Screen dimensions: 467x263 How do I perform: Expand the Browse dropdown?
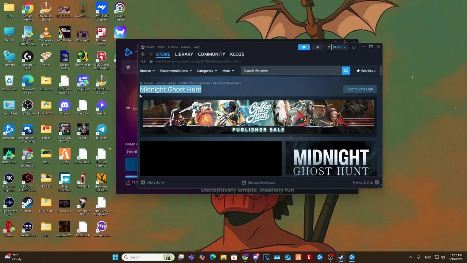pyautogui.click(x=147, y=70)
